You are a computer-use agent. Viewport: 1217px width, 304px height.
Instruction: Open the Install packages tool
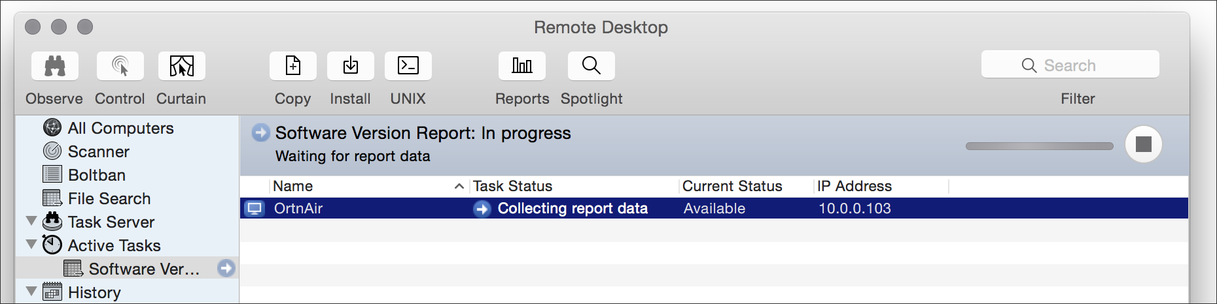point(351,66)
